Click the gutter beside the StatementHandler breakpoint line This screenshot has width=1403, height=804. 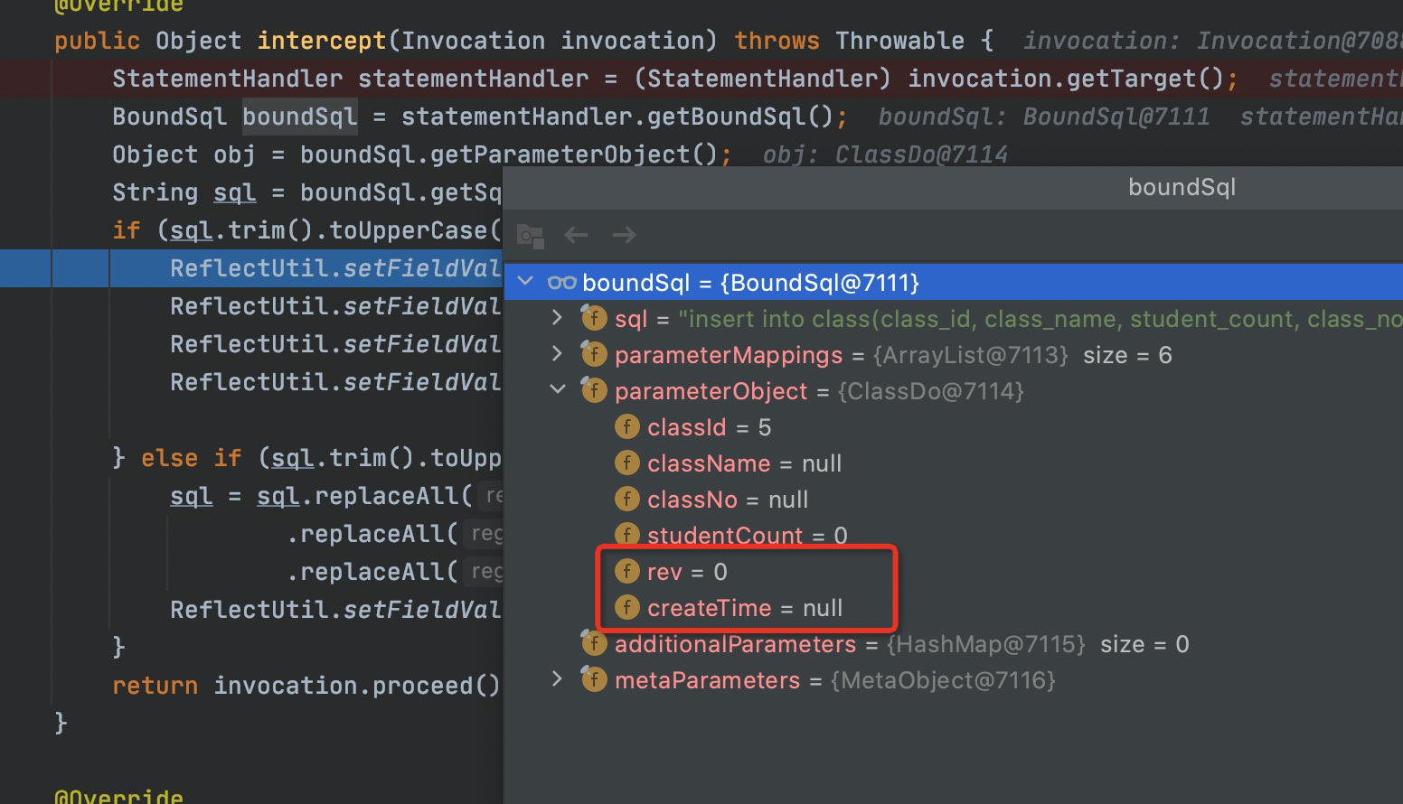tap(25, 79)
